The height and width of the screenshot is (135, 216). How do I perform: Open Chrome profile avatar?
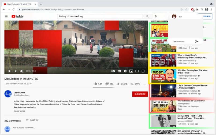pyautogui.click(x=207, y=9)
